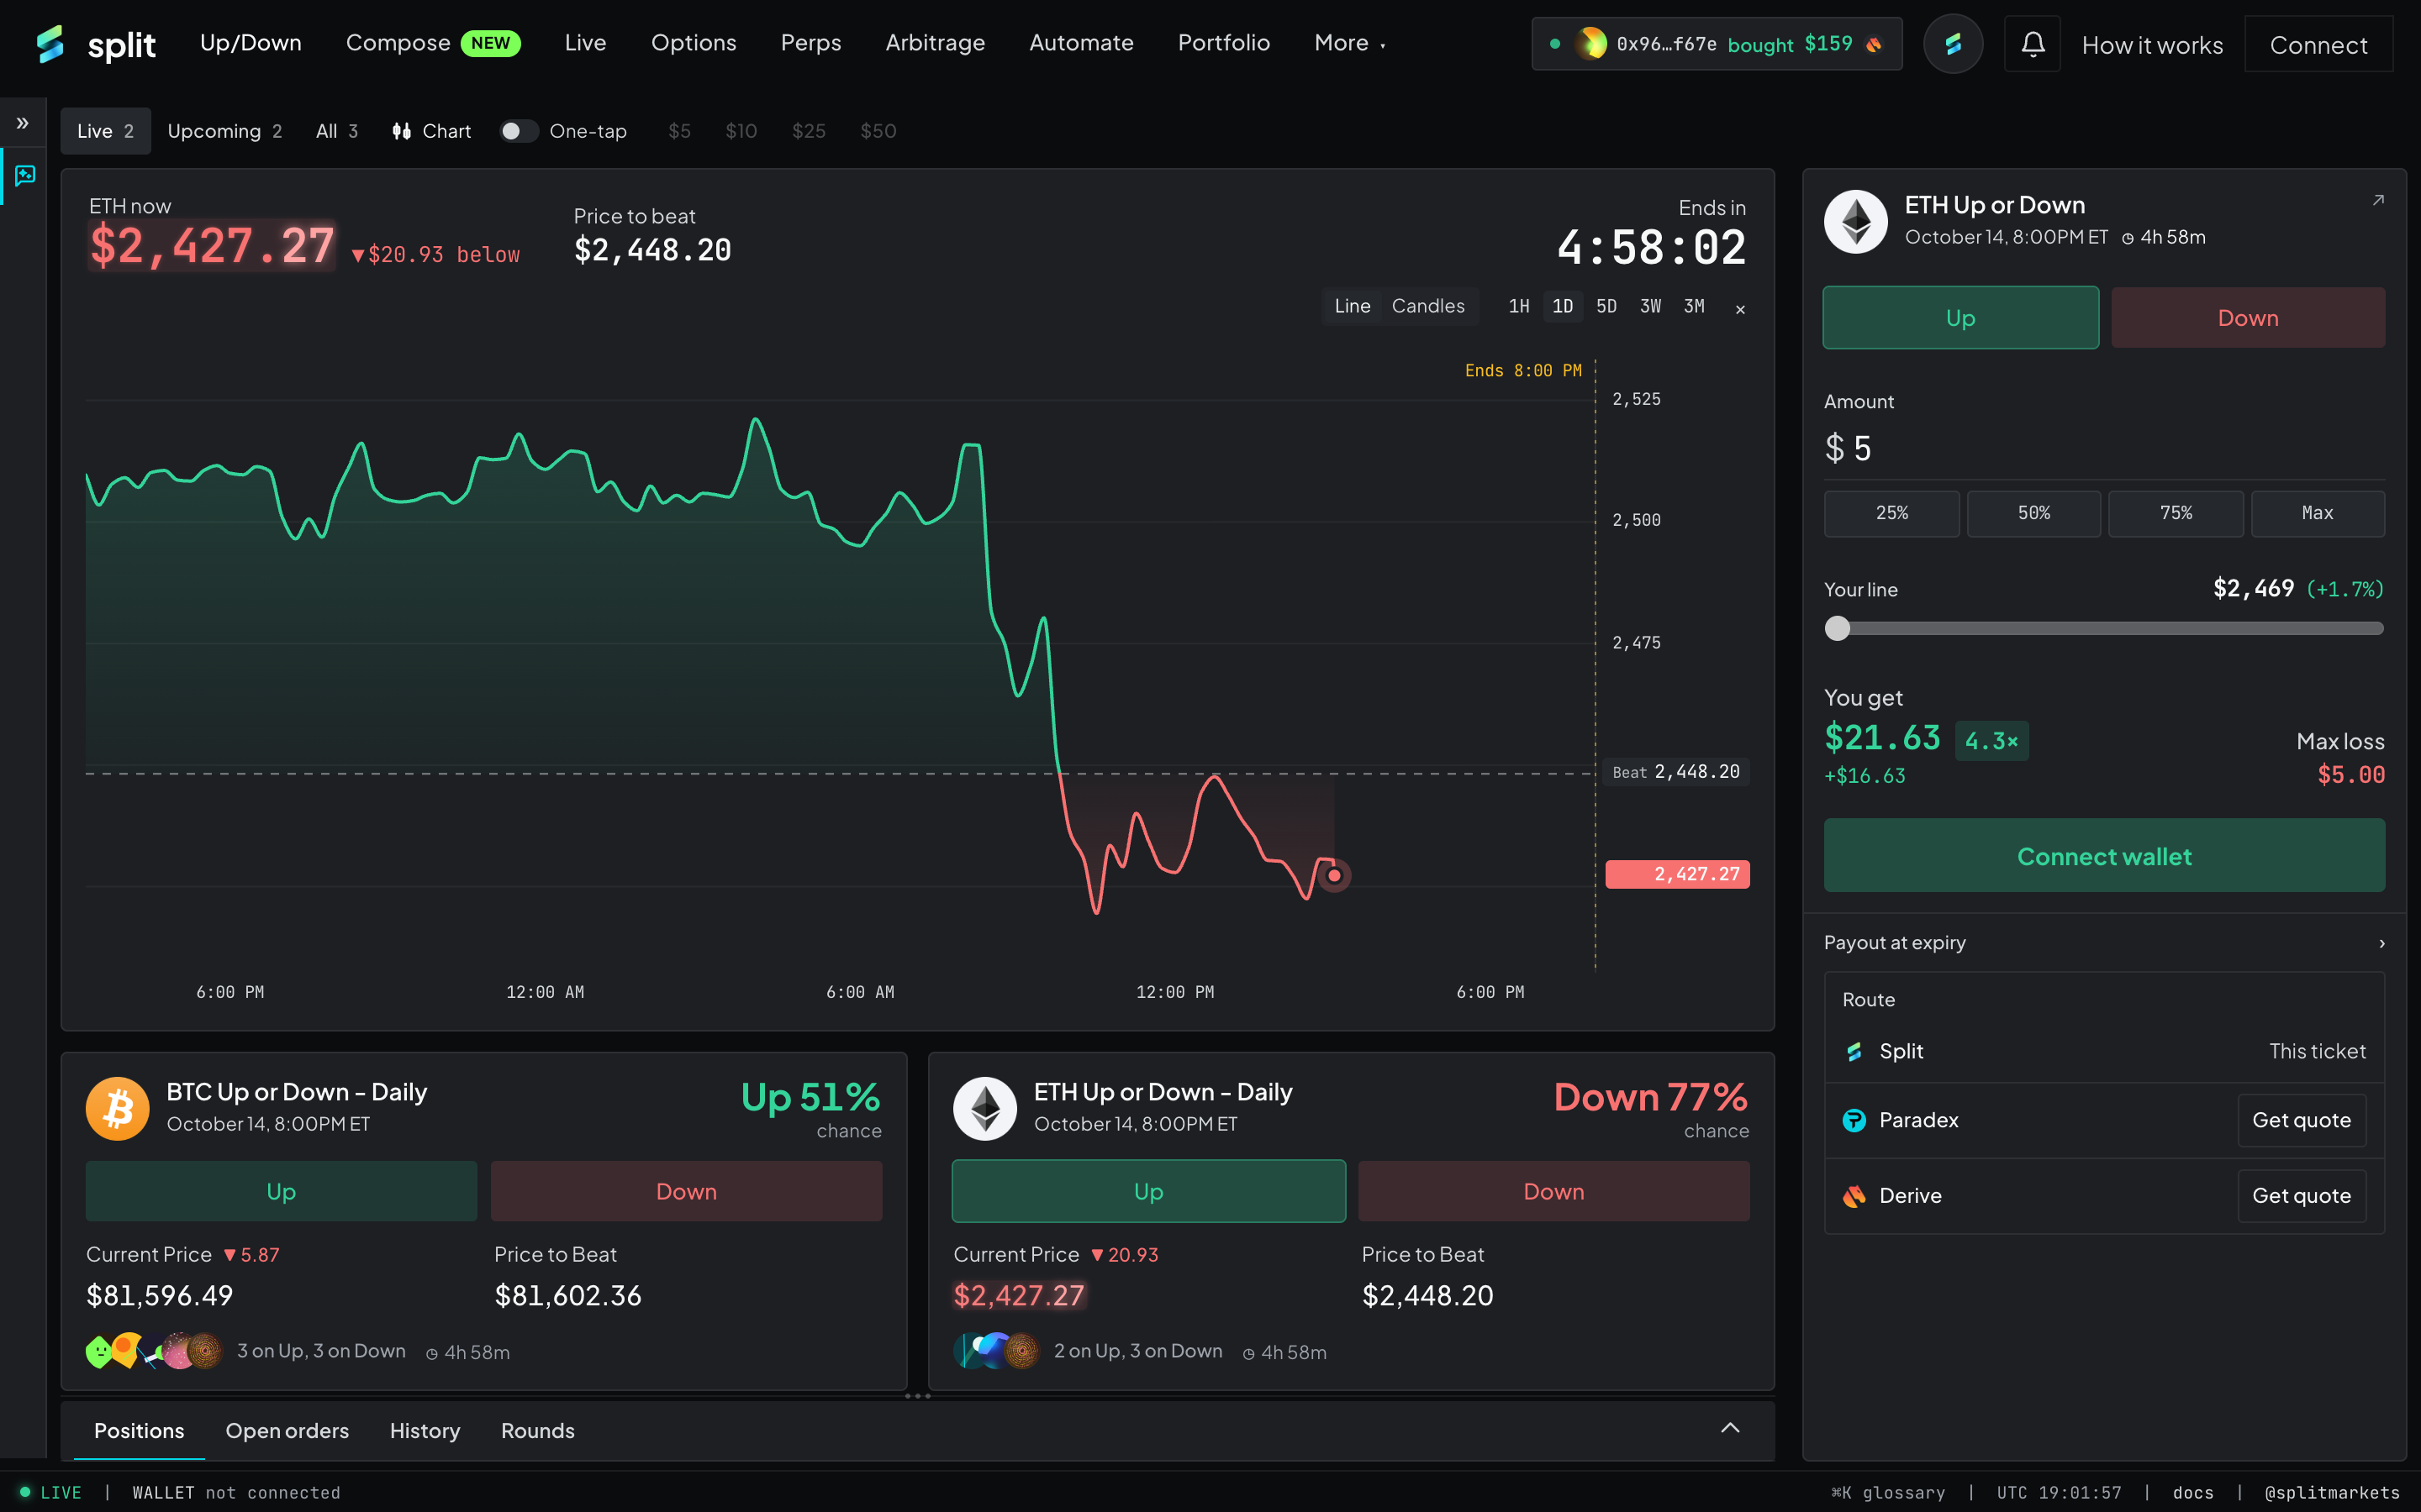The width and height of the screenshot is (2421, 1512).
Task: Click the round Split icon button beside the bell
Action: pyautogui.click(x=1953, y=44)
